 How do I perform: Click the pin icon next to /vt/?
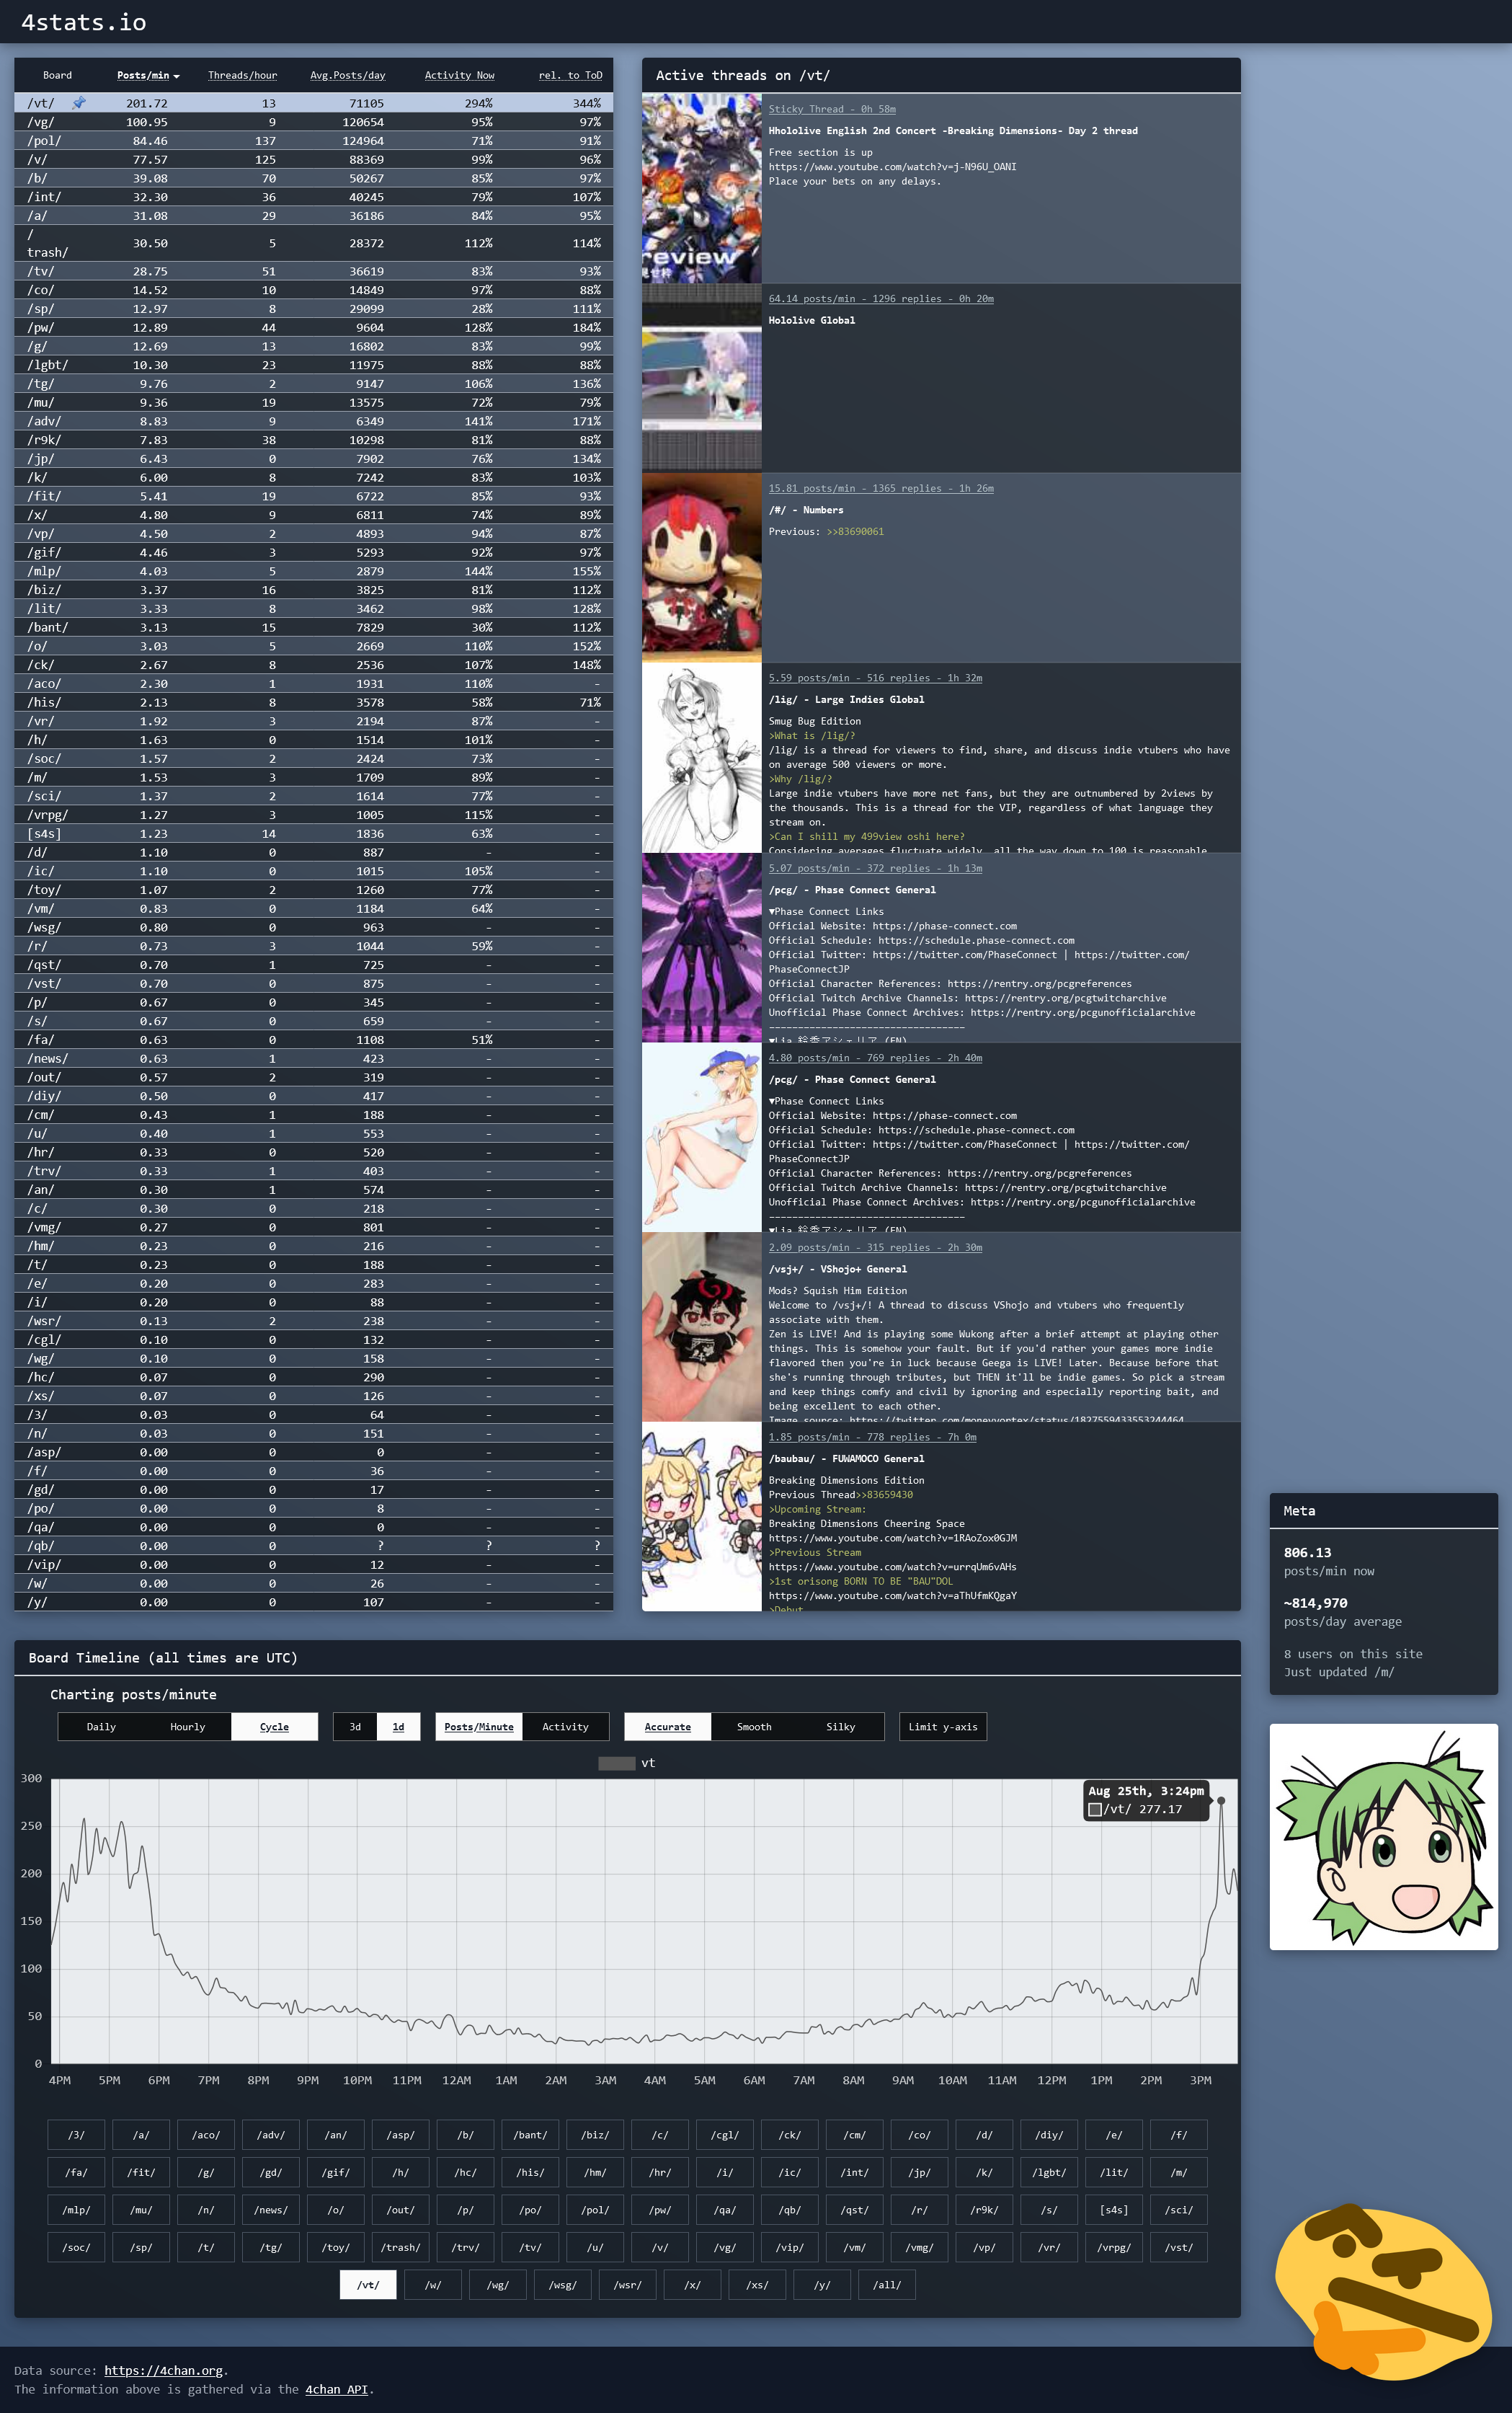click(x=79, y=103)
